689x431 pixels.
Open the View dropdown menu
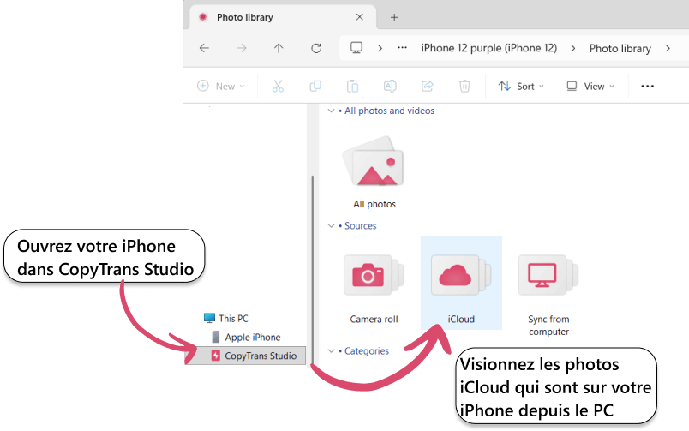click(590, 86)
